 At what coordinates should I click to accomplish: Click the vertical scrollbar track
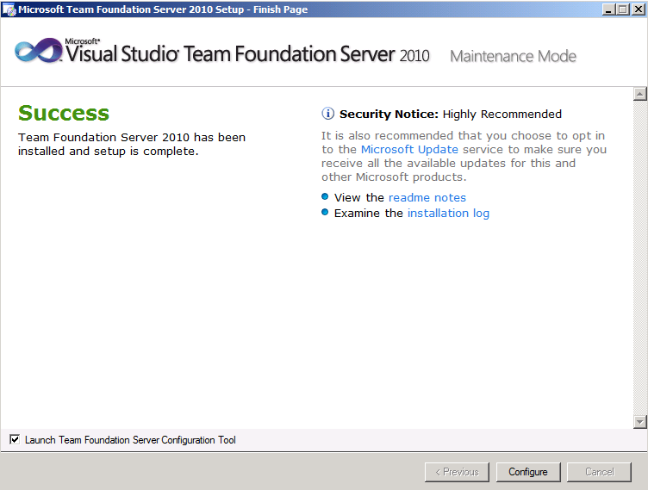click(x=639, y=257)
